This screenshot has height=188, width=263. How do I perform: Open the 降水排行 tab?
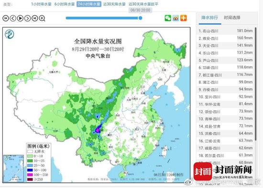click(209, 18)
